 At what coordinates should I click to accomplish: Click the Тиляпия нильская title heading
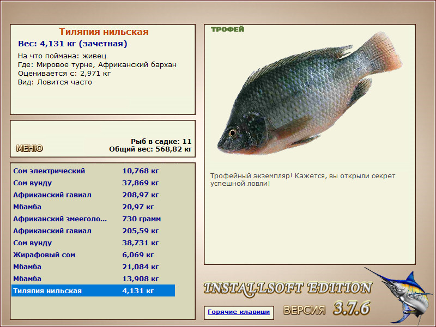[x=104, y=32]
